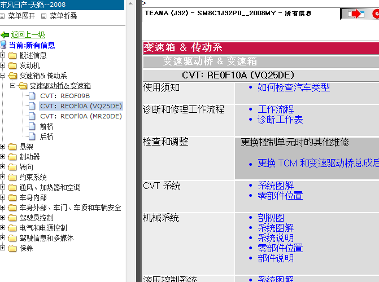Click the 约束系统 folder label
The height and width of the screenshot is (282, 379).
click(x=33, y=177)
